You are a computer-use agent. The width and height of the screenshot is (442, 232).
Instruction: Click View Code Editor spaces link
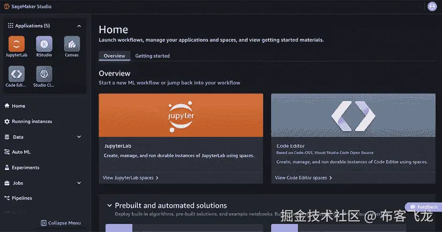click(x=304, y=177)
